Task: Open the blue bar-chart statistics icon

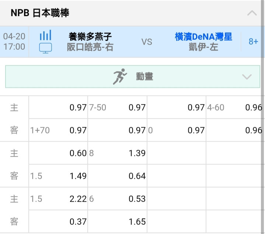Action: pos(45,35)
